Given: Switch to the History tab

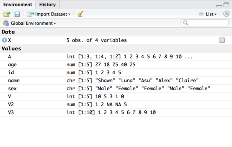Looking at the screenshot, I should 47,4.
